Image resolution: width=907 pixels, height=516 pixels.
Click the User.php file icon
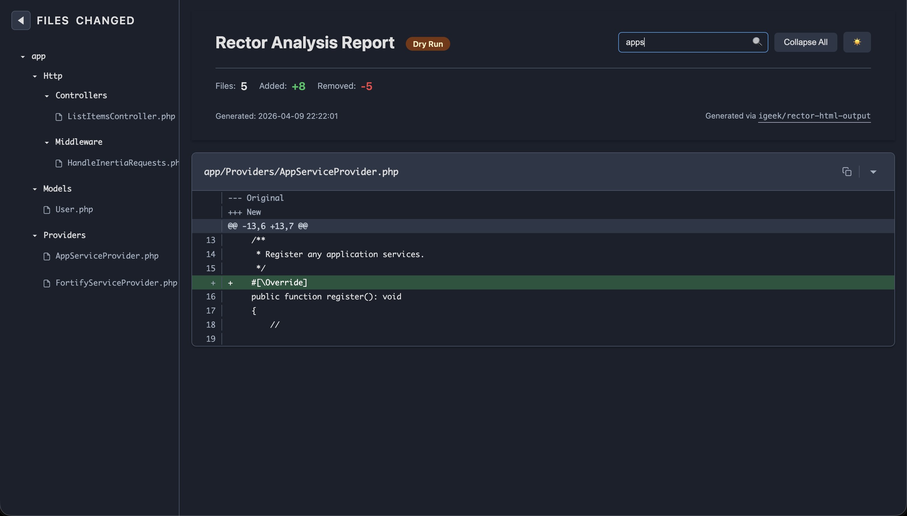[x=47, y=210]
